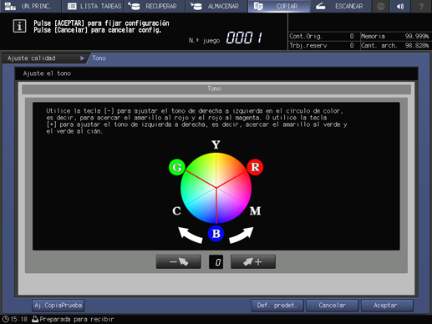Click the information icon beside instructions
This screenshot has width=432, height=324.
coord(19,26)
